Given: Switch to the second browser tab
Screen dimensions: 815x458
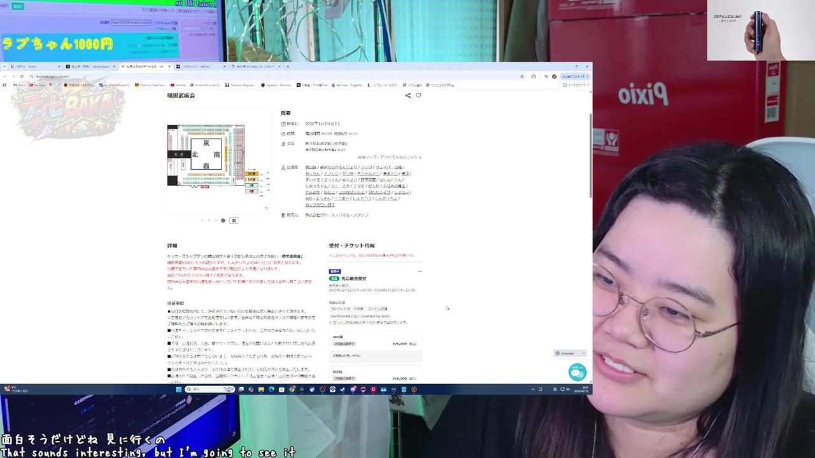Looking at the screenshot, I should tap(90, 66).
